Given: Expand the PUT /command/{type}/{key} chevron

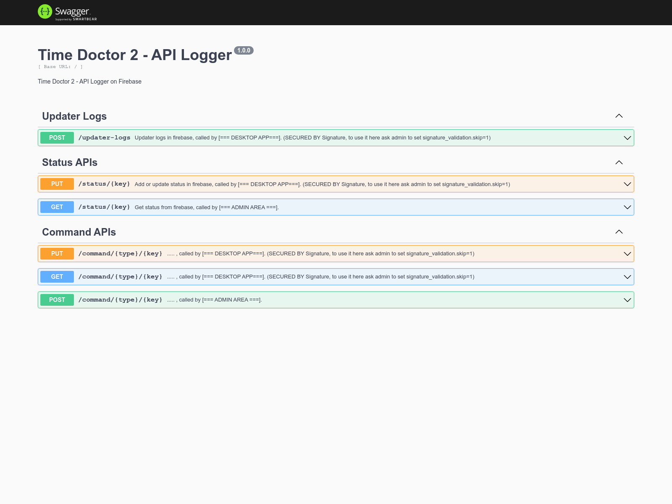Looking at the screenshot, I should click(627, 254).
